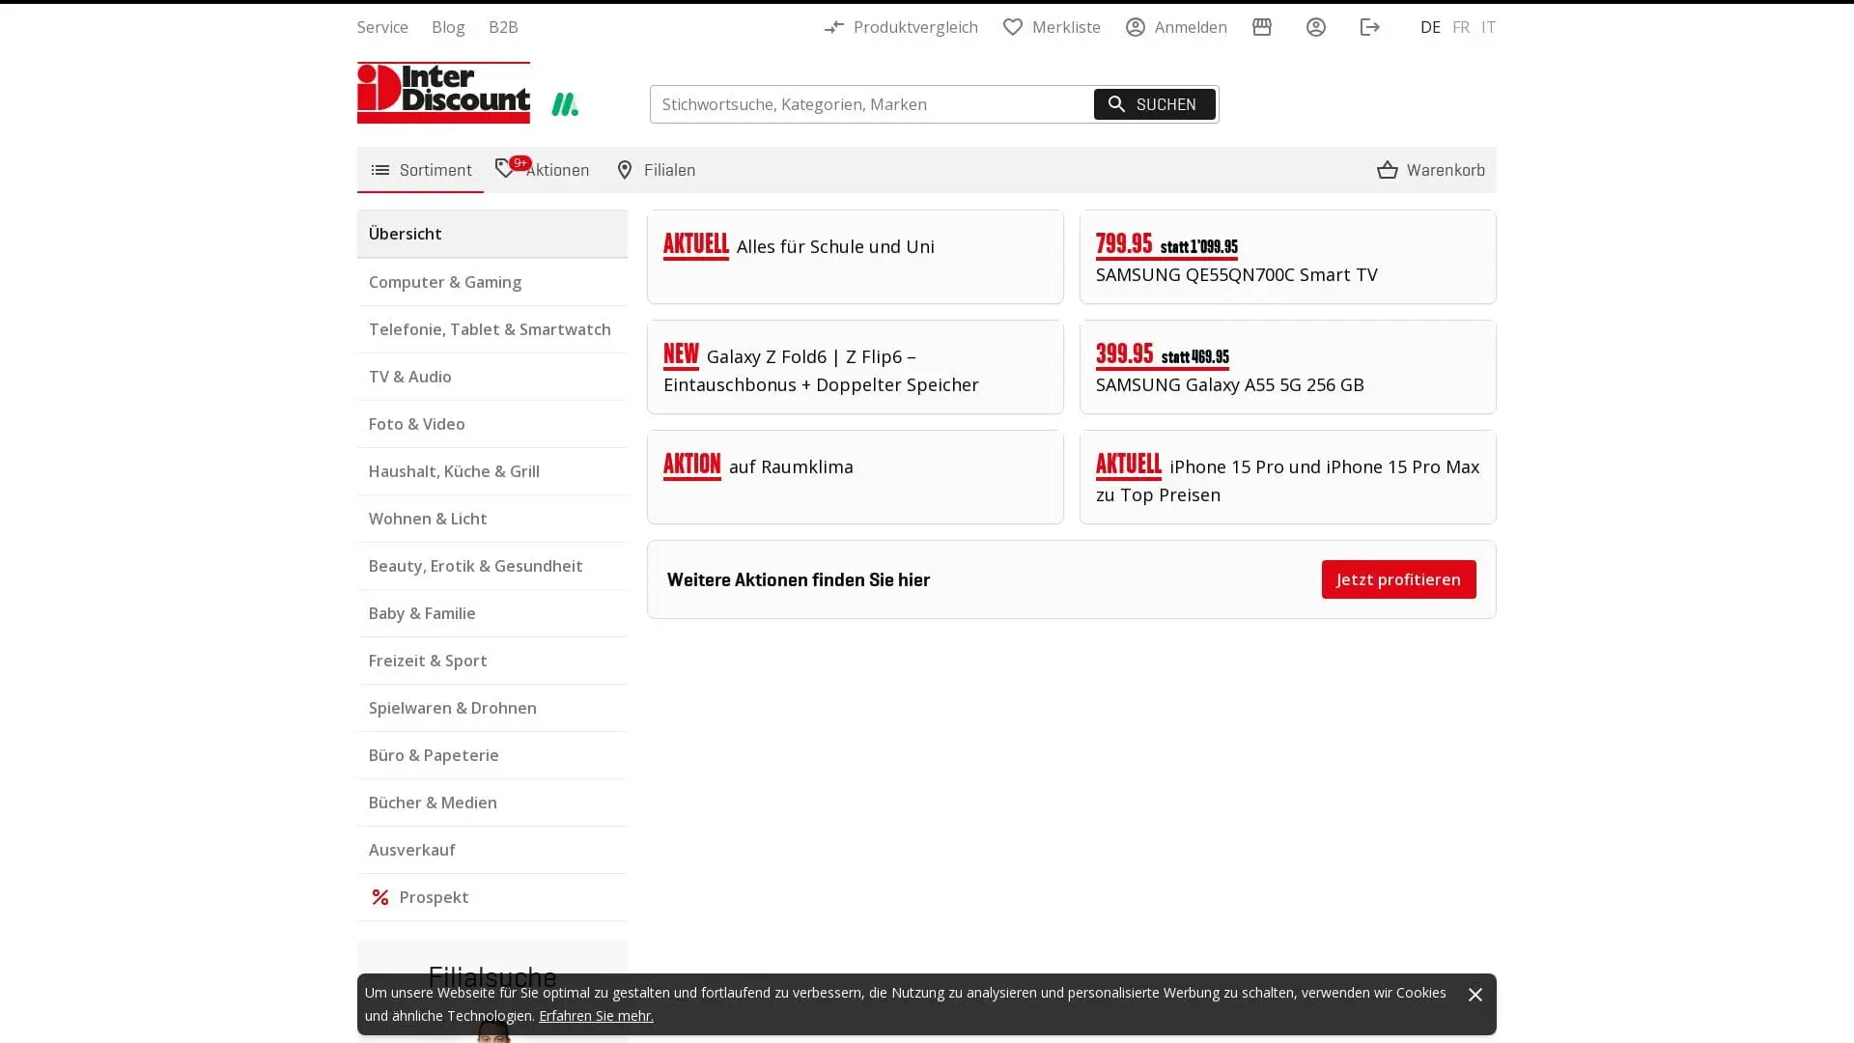Open the Service link
This screenshot has width=1854, height=1043.
pyautogui.click(x=382, y=27)
